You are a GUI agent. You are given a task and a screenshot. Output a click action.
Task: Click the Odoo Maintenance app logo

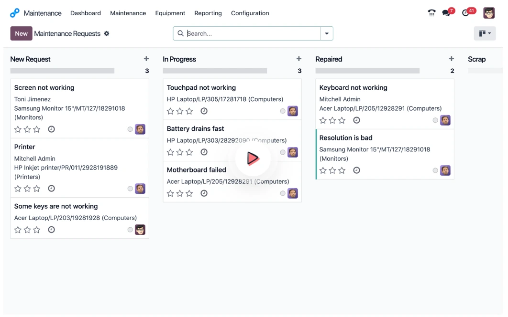click(15, 13)
